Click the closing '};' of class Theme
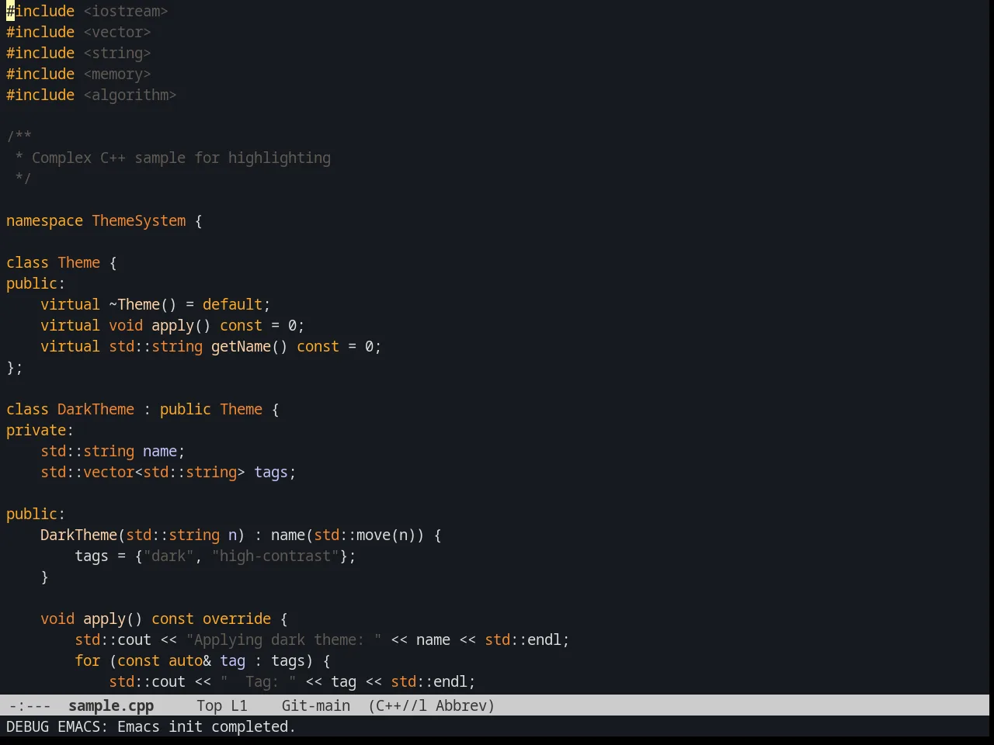994x745 pixels. [15, 367]
